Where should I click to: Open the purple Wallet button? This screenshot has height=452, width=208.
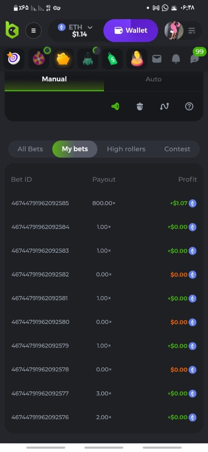tap(131, 31)
